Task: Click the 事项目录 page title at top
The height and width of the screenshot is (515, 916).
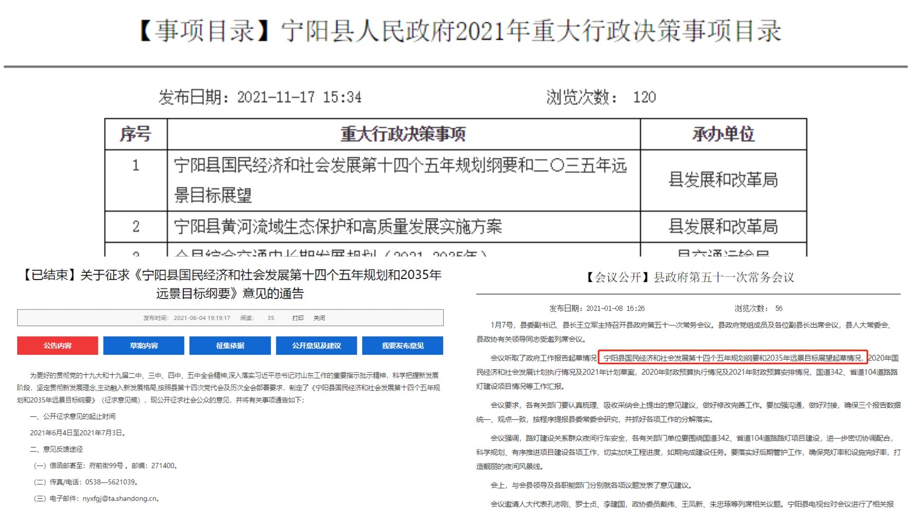Action: pos(460,31)
